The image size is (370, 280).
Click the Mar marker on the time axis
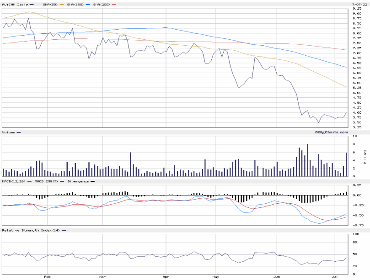pyautogui.click(x=102, y=277)
